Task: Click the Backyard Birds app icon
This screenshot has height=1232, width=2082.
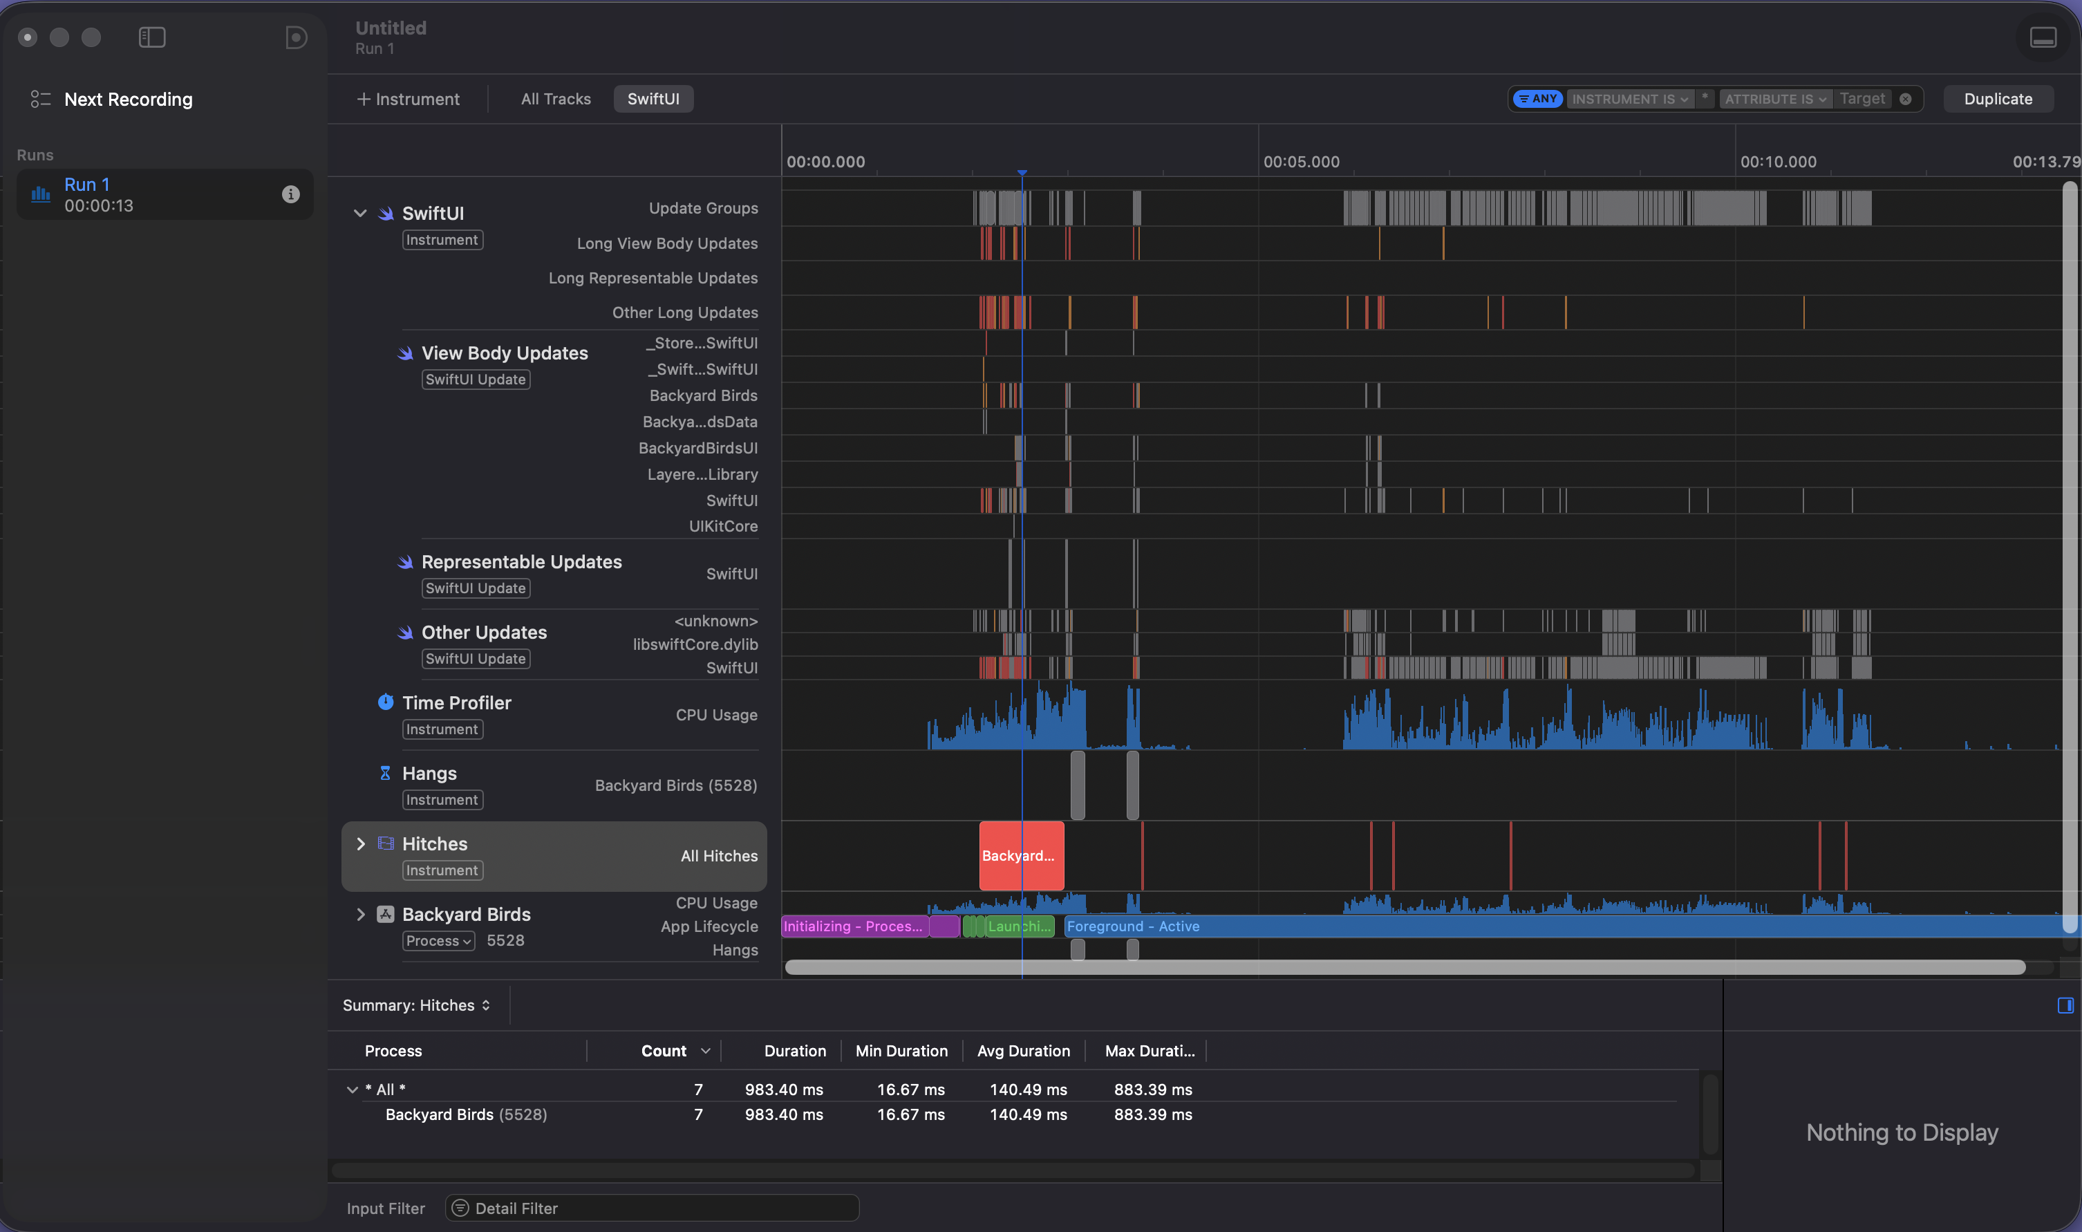Action: [x=385, y=914]
